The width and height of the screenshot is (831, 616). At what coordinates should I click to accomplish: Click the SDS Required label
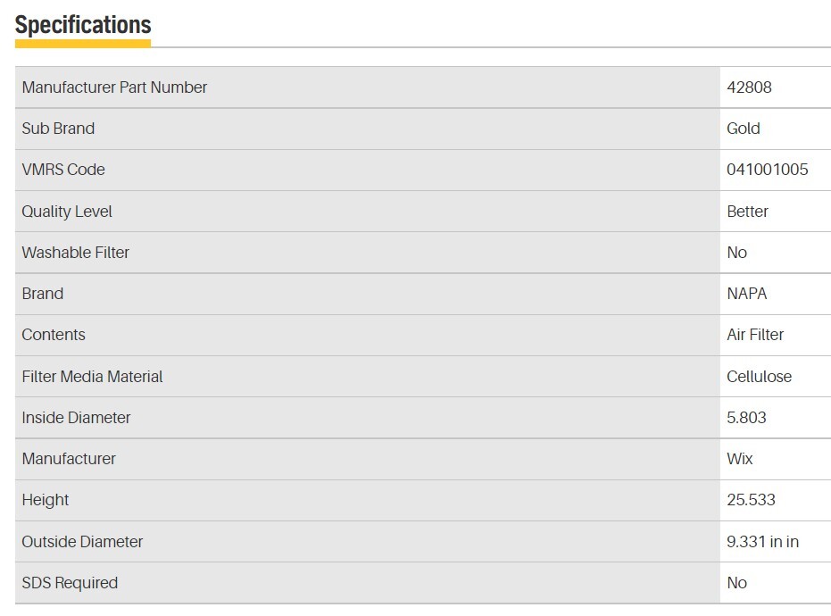pyautogui.click(x=70, y=583)
